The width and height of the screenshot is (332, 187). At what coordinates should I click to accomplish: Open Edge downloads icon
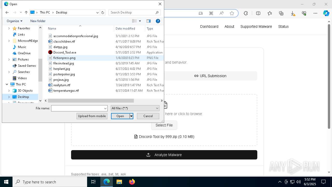pos(293,13)
